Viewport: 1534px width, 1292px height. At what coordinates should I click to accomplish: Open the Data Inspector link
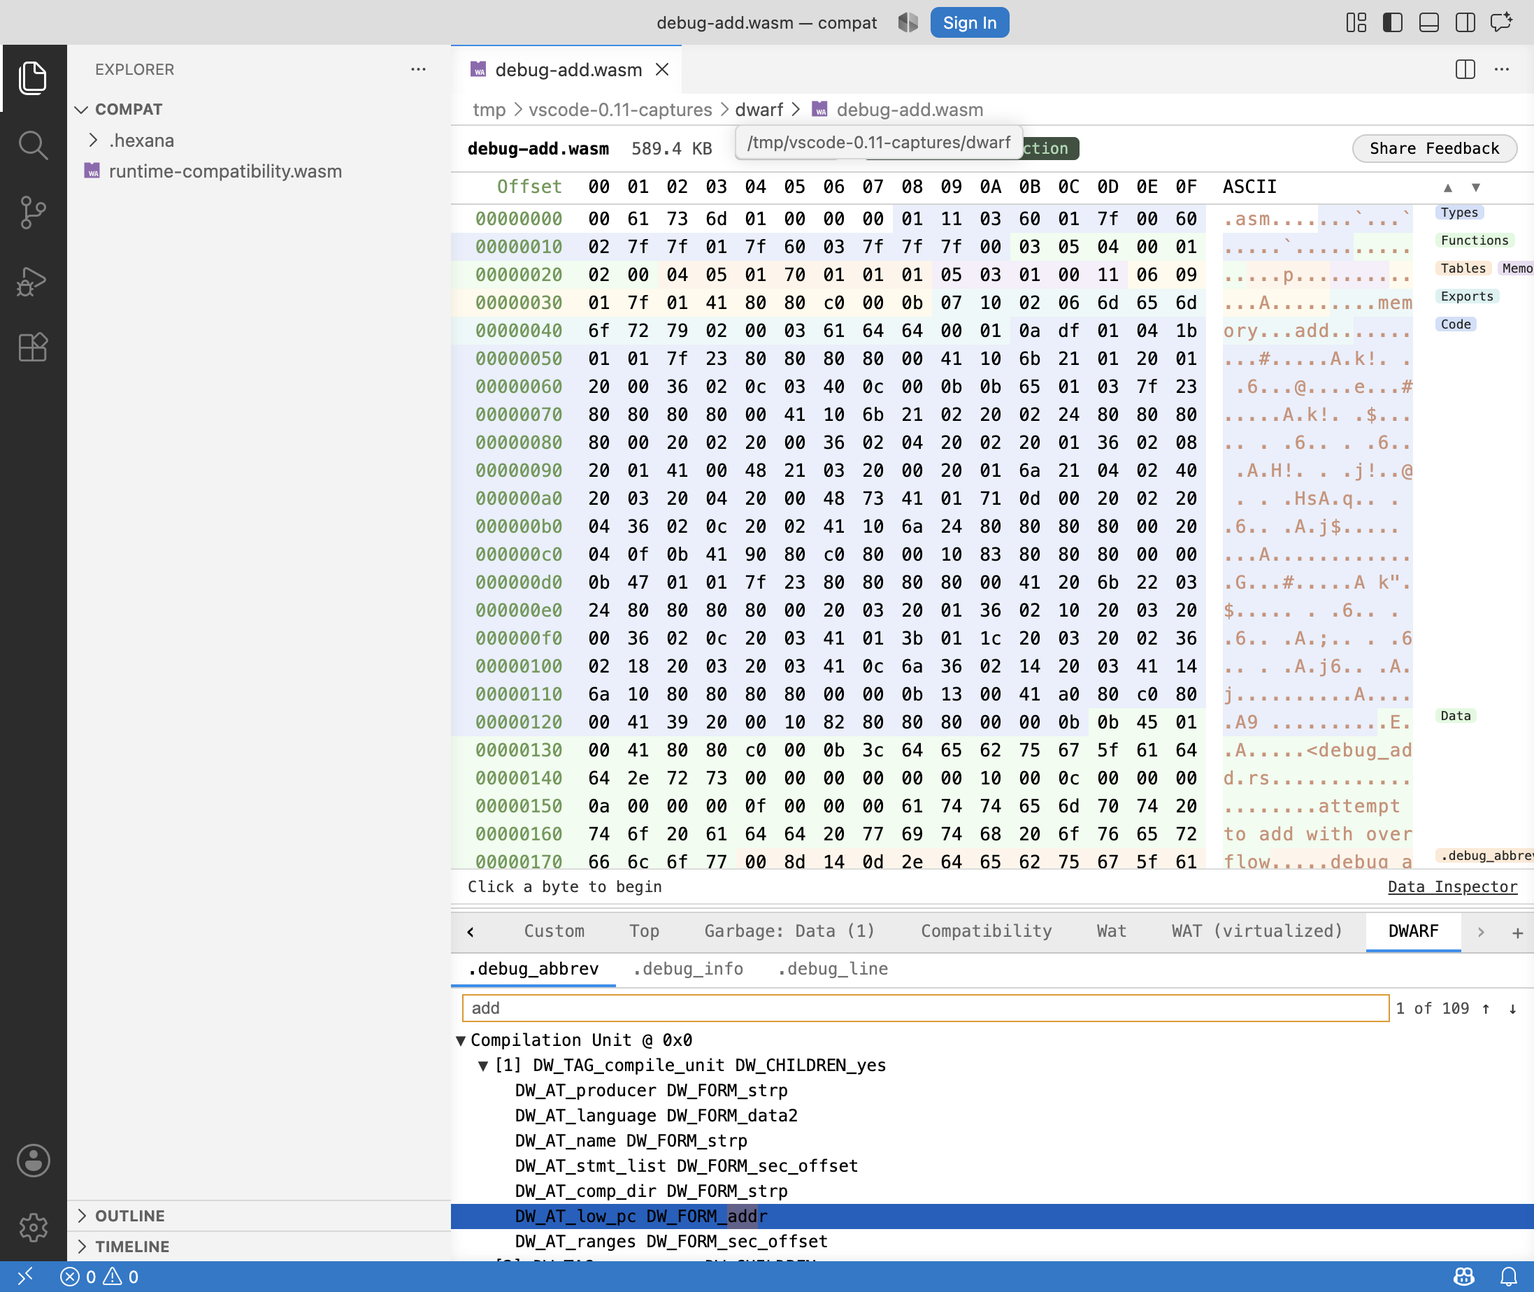click(x=1452, y=887)
